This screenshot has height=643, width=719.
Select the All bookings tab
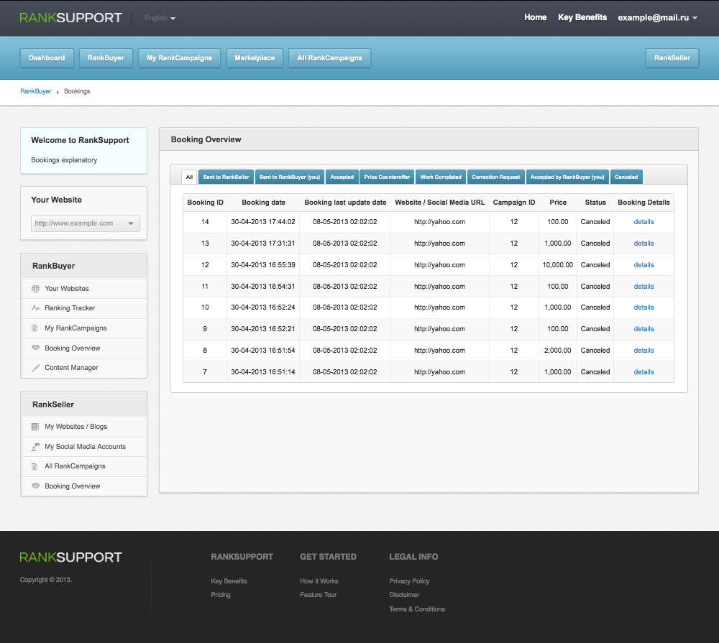[x=189, y=177]
